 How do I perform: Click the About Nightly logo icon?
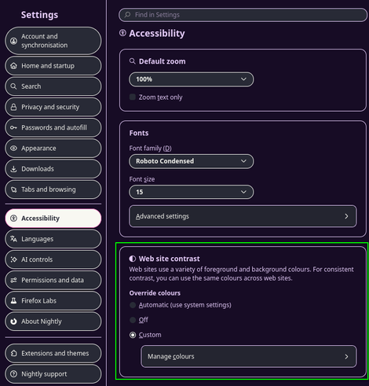(13, 322)
